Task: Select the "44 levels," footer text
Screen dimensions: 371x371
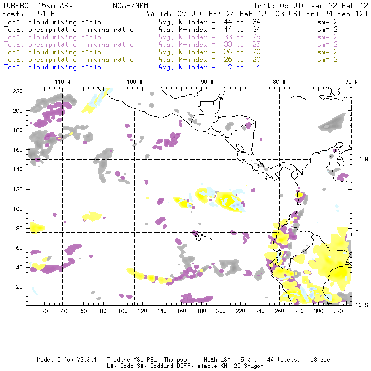Action: tap(283, 360)
